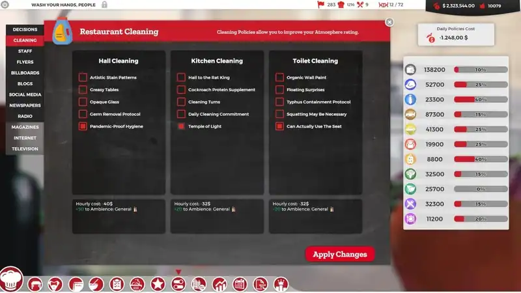Screen dimensions: 521x293
Task: Close the Restaurant Cleaning panel
Action: (x=389, y=22)
